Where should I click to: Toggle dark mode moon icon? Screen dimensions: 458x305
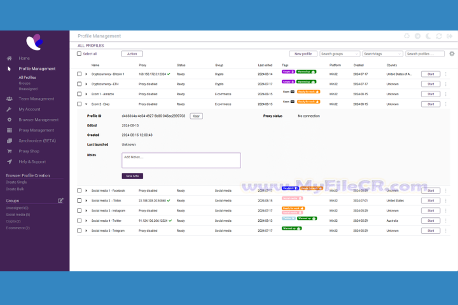(428, 36)
